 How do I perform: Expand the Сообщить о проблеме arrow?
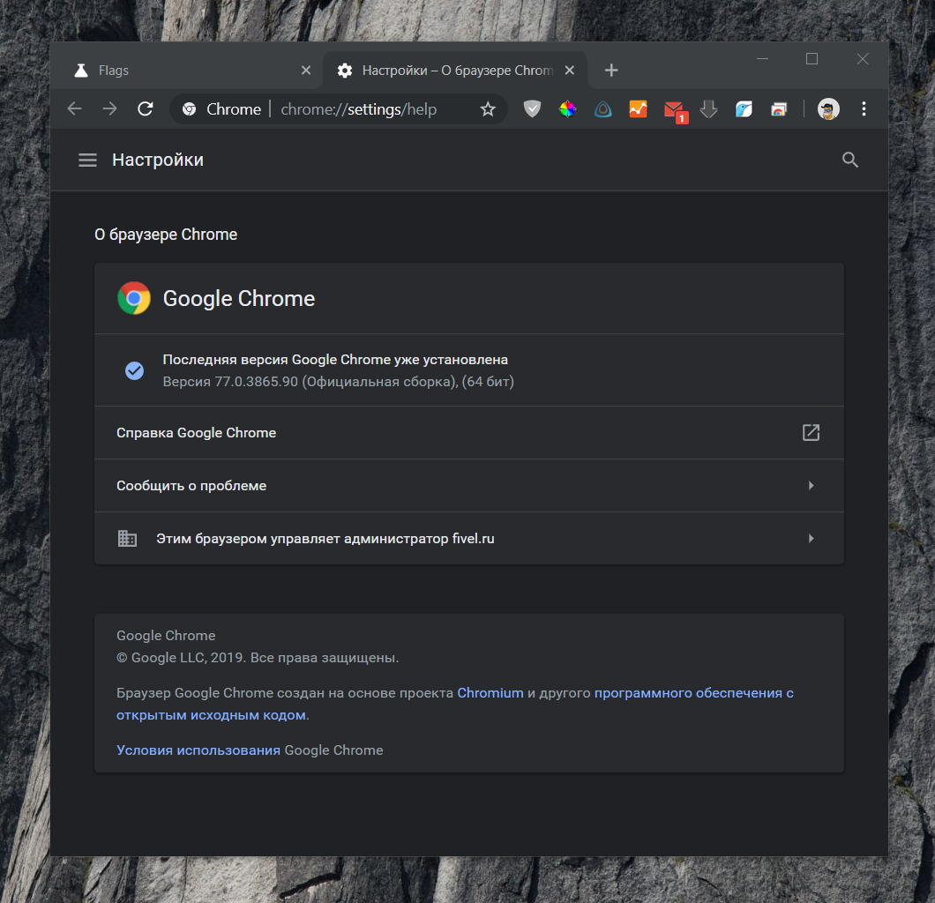click(811, 486)
